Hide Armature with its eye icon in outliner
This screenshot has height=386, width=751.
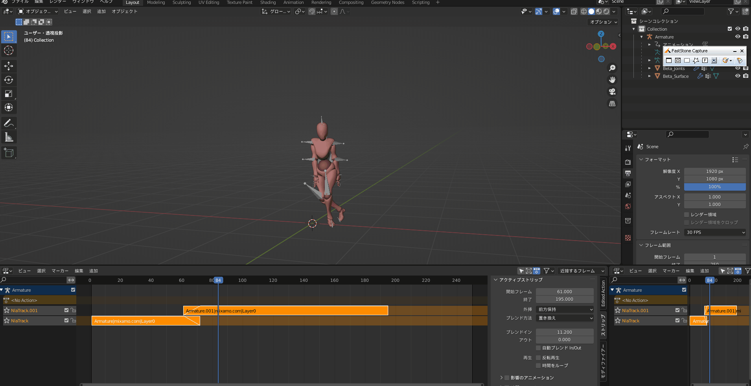[x=738, y=37]
